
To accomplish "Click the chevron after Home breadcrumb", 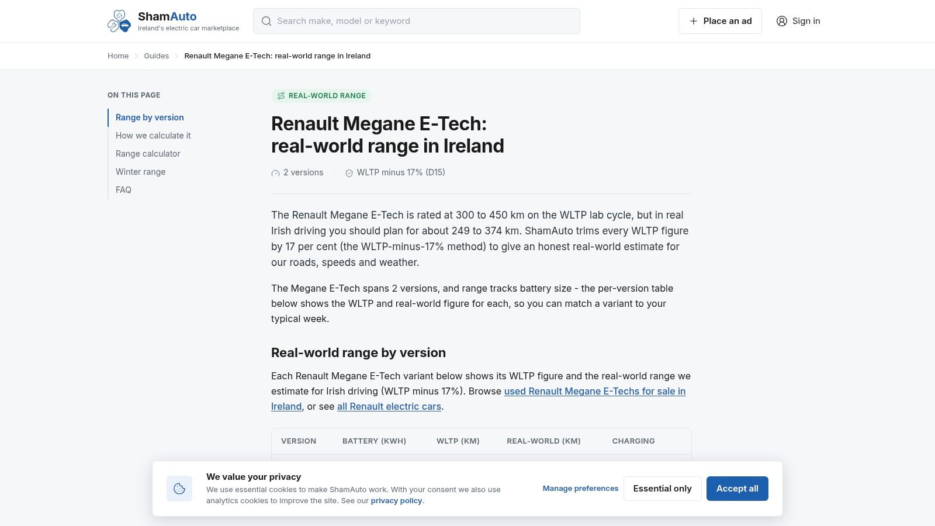I will pyautogui.click(x=136, y=56).
